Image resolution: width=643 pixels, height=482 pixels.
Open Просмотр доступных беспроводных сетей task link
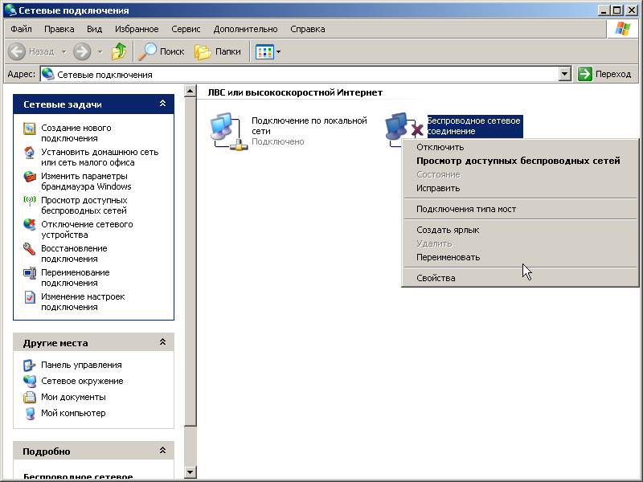[x=84, y=206]
